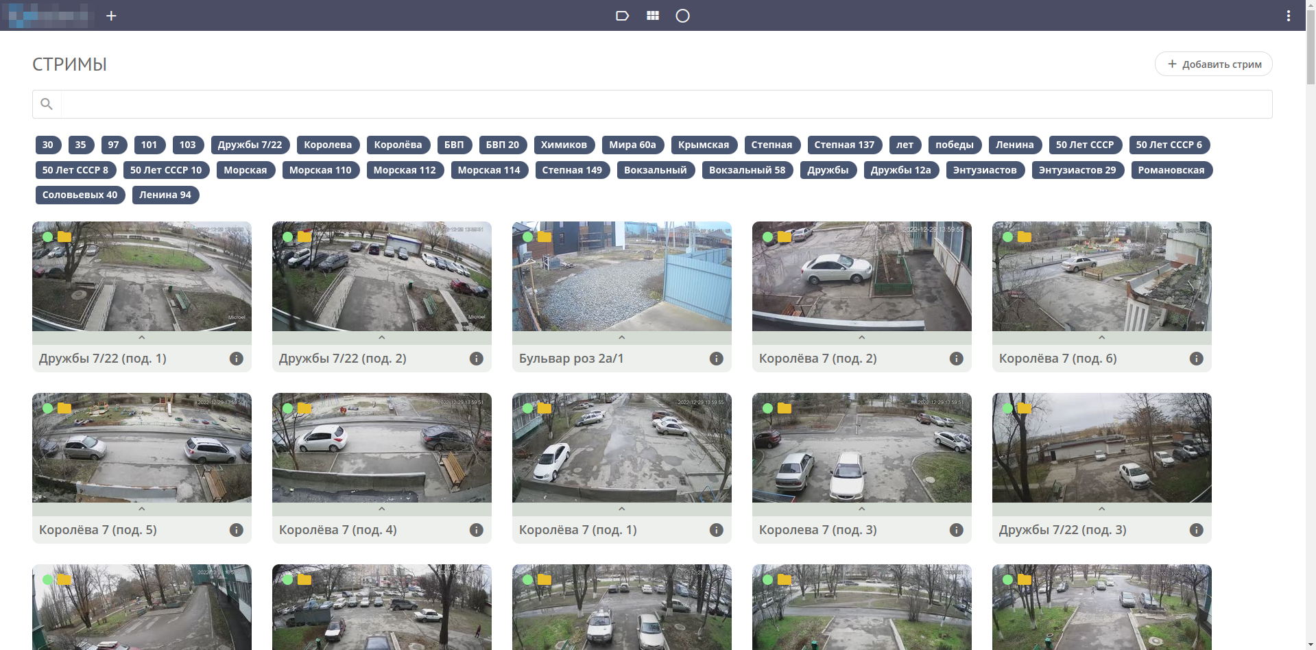The width and height of the screenshot is (1316, 650).
Task: Select the Соловьевых 40 tag
Action: (x=80, y=195)
